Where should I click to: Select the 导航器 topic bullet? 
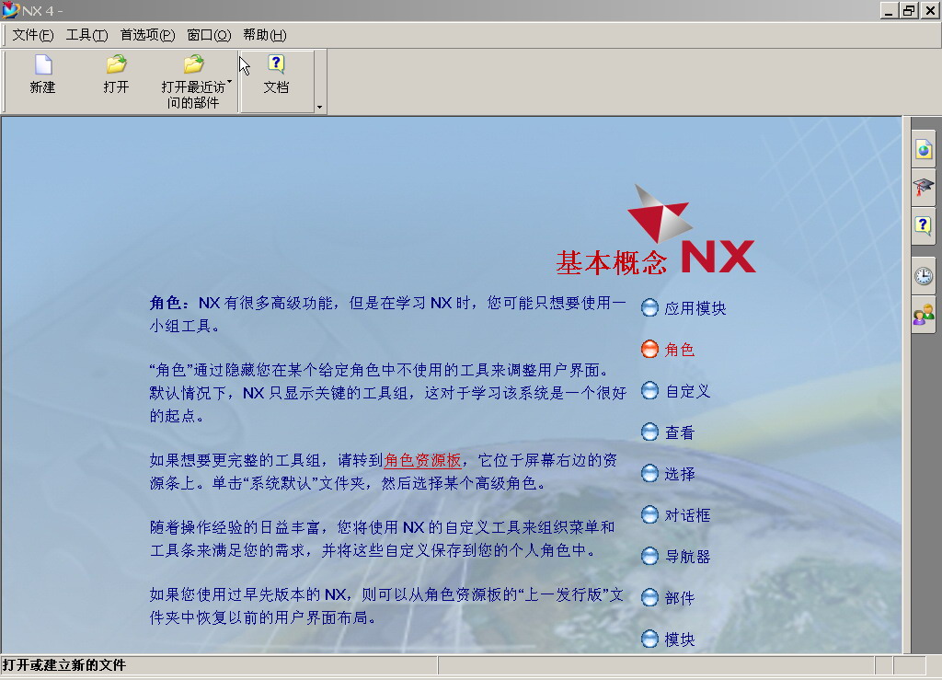click(x=649, y=557)
